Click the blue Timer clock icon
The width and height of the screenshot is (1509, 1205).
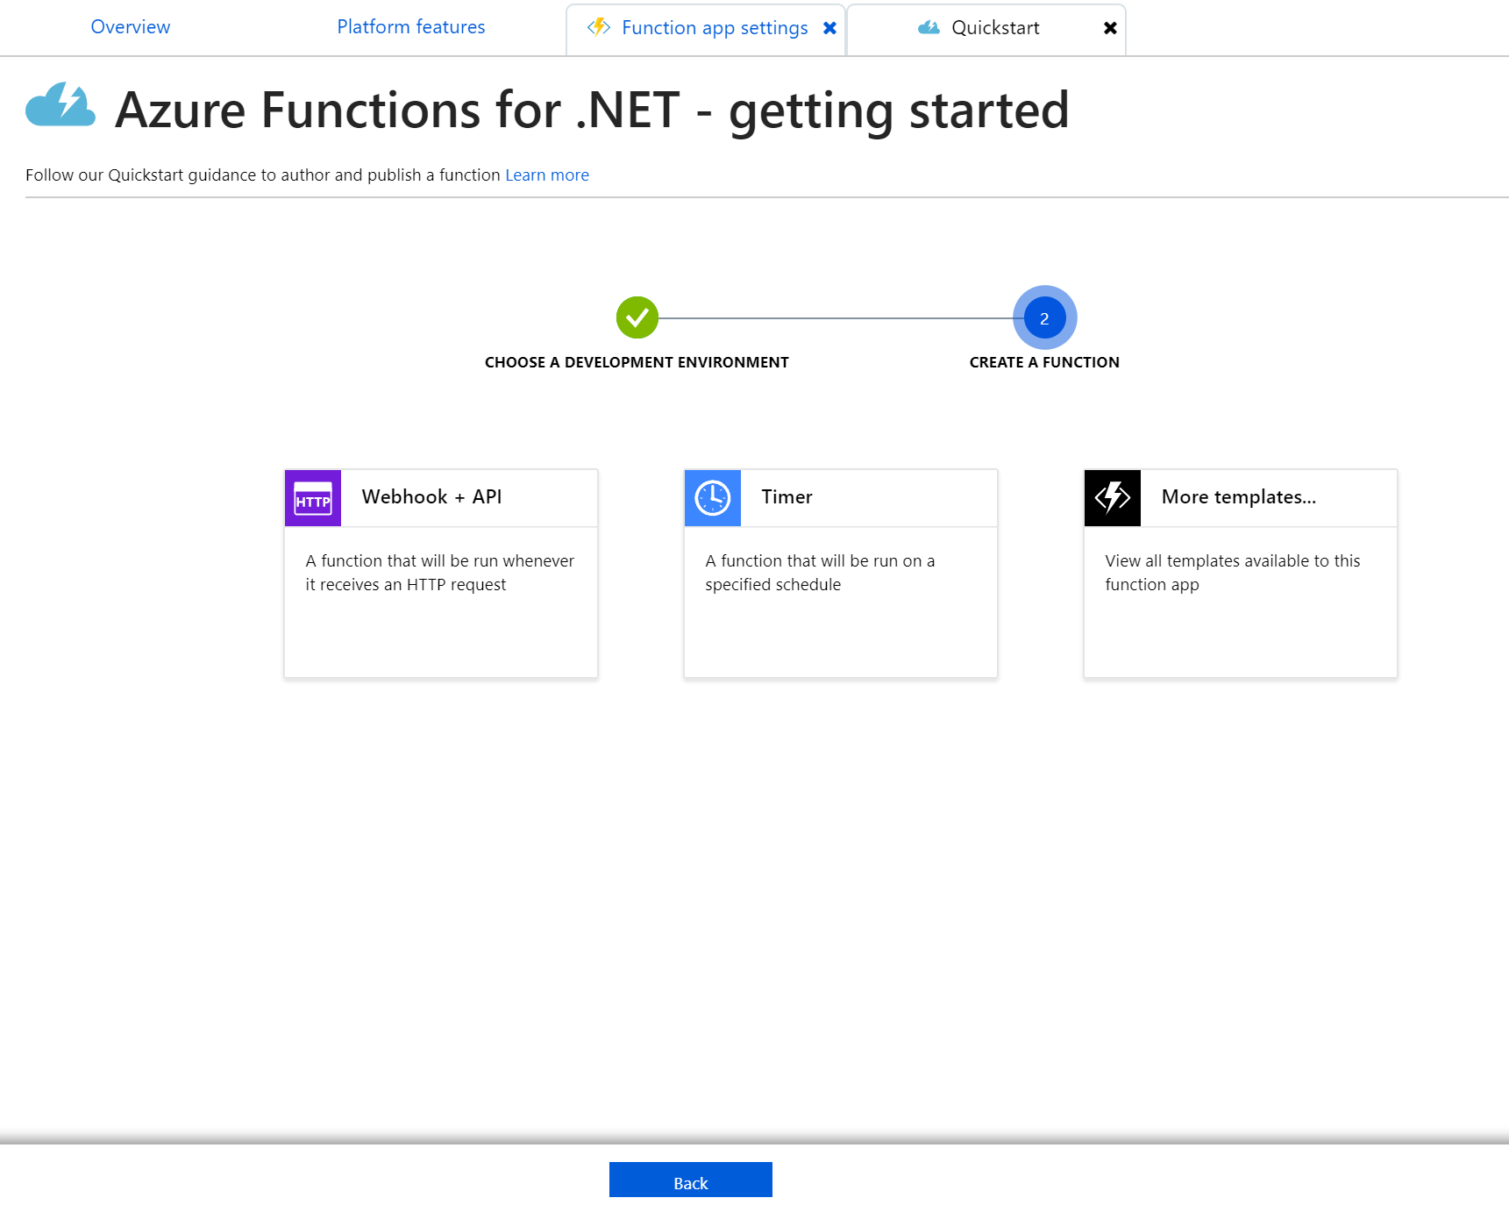[713, 498]
